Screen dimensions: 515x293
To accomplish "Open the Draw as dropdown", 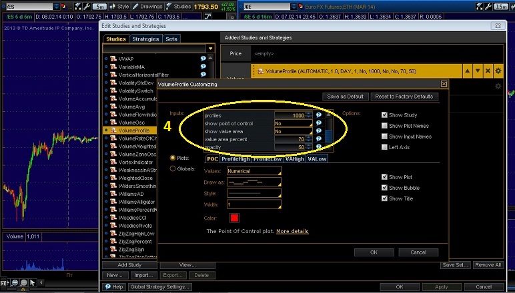I will 254,182.
